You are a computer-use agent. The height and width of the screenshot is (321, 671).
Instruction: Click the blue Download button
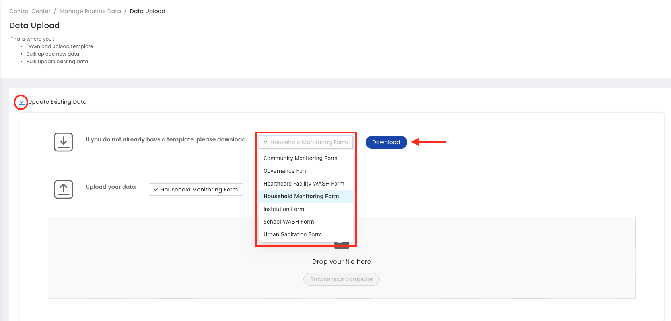tap(386, 142)
